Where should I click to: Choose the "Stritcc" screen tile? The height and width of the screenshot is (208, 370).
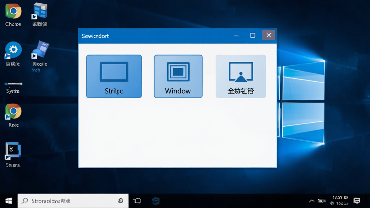pyautogui.click(x=114, y=76)
